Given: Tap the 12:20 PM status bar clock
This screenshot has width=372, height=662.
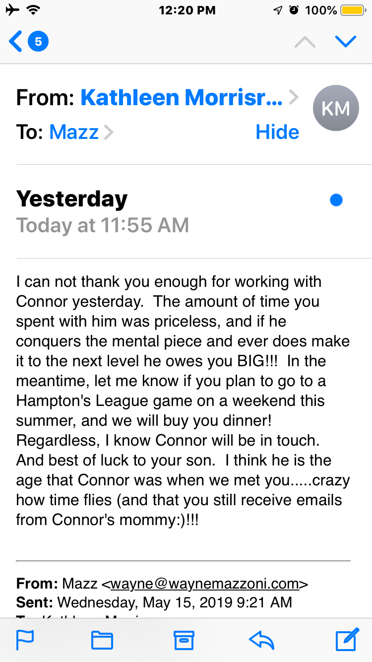Looking at the screenshot, I should point(187,10).
